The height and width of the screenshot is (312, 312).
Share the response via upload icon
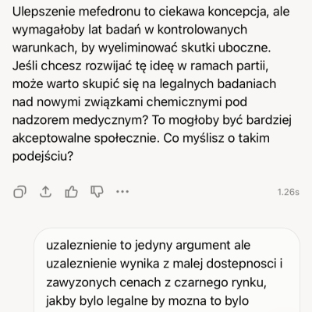click(x=45, y=192)
